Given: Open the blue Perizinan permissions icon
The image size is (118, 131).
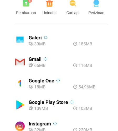Looking at the screenshot, I should tap(96, 3).
